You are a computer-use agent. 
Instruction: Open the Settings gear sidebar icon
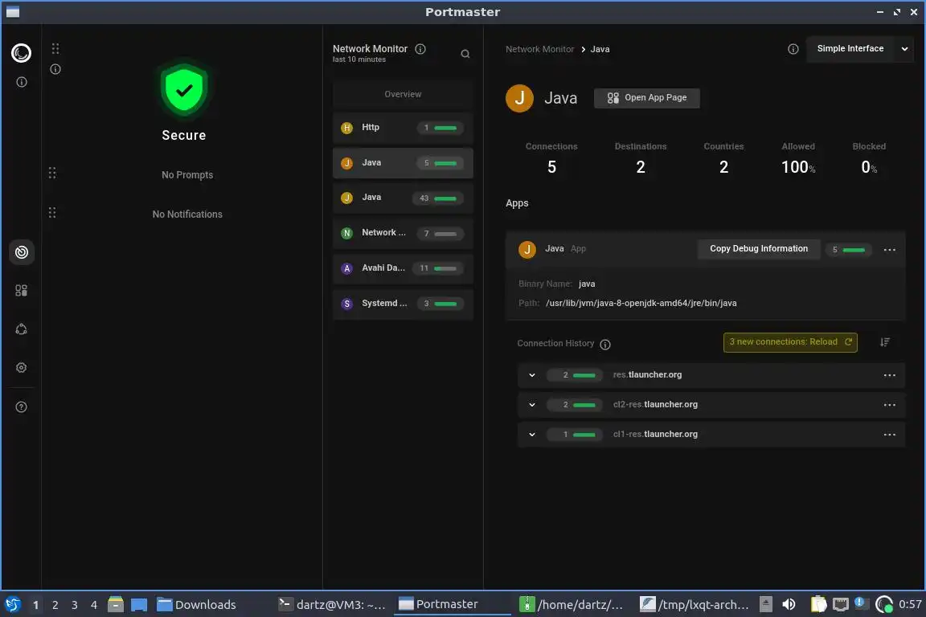(21, 367)
